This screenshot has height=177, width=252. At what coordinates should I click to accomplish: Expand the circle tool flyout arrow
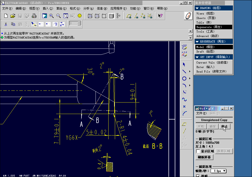(190, 78)
